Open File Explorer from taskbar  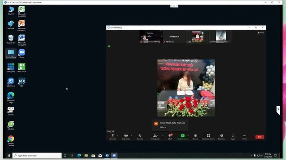click(x=86, y=156)
